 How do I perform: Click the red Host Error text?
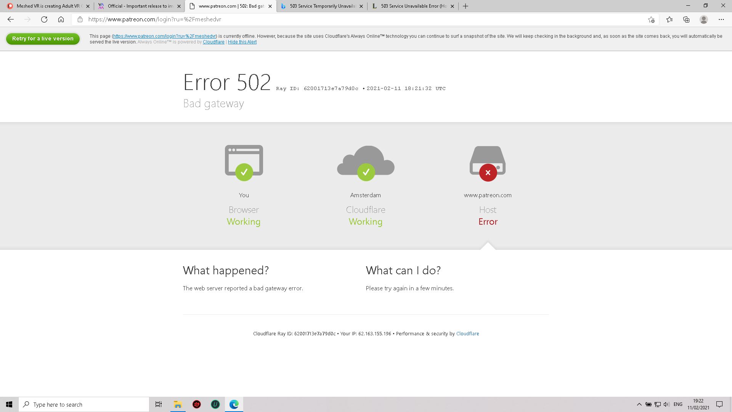488,222
